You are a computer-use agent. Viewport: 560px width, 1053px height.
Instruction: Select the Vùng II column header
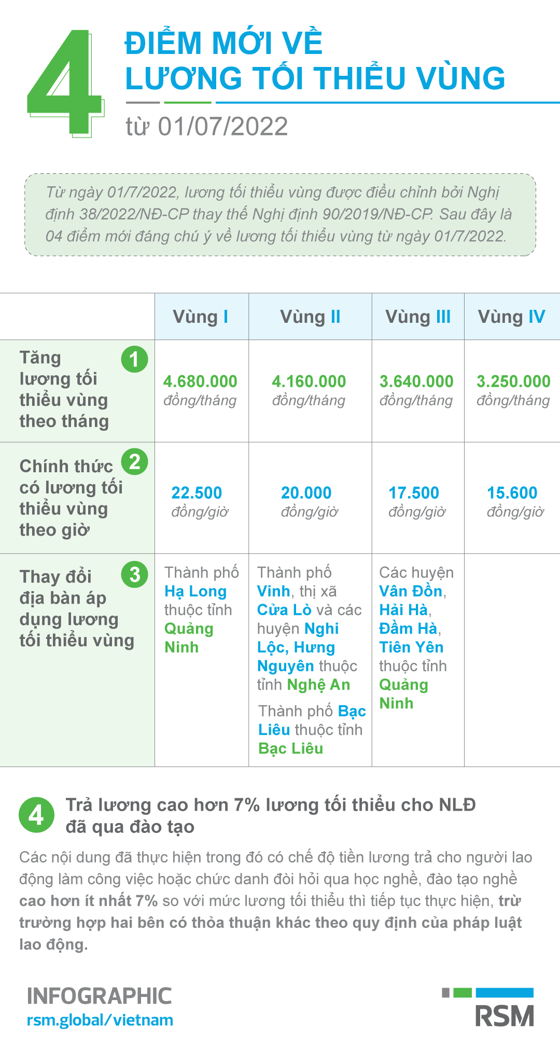click(x=310, y=317)
